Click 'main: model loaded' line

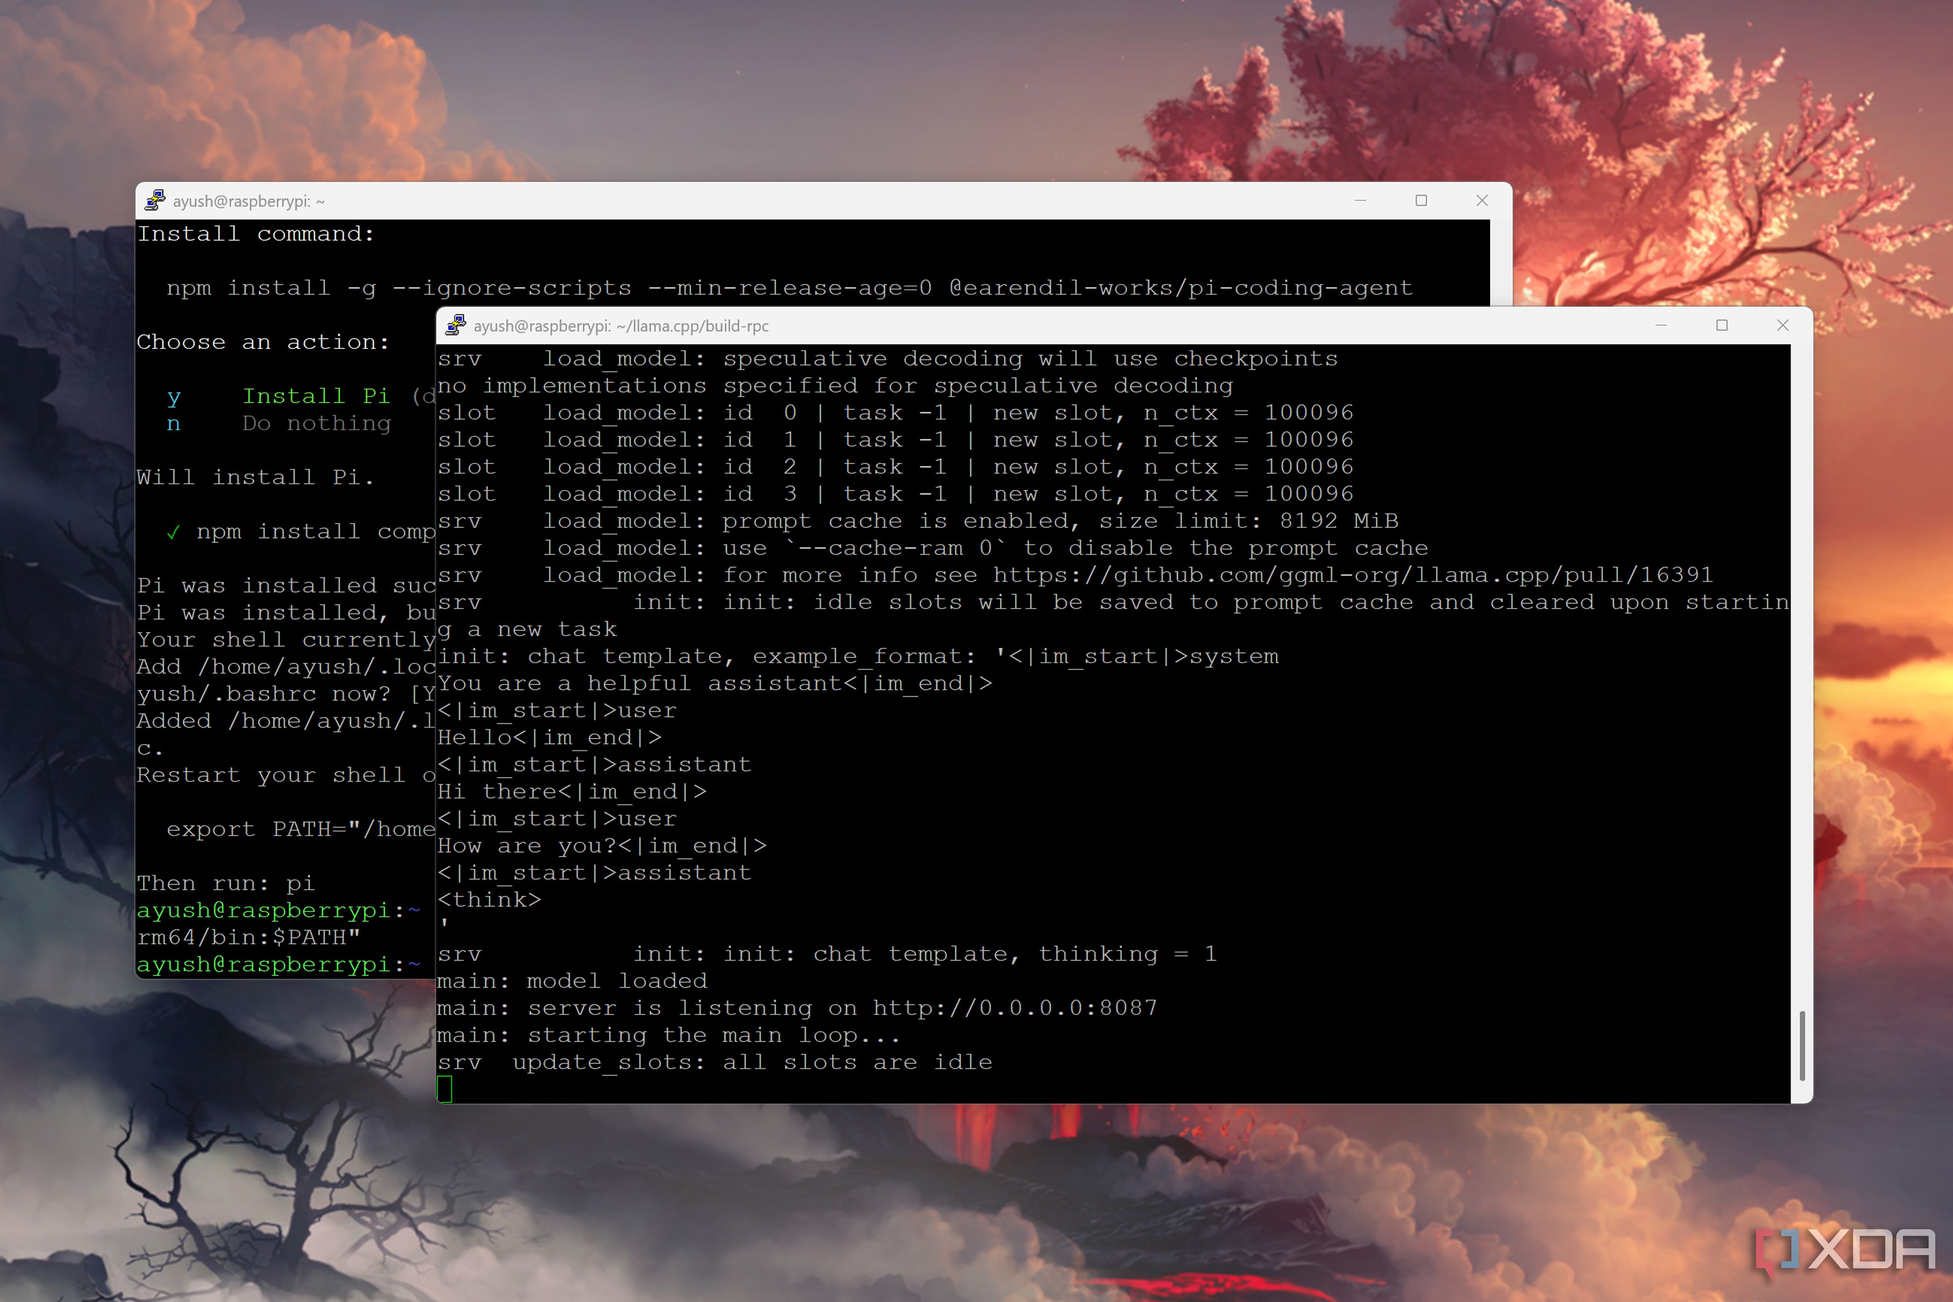(572, 981)
